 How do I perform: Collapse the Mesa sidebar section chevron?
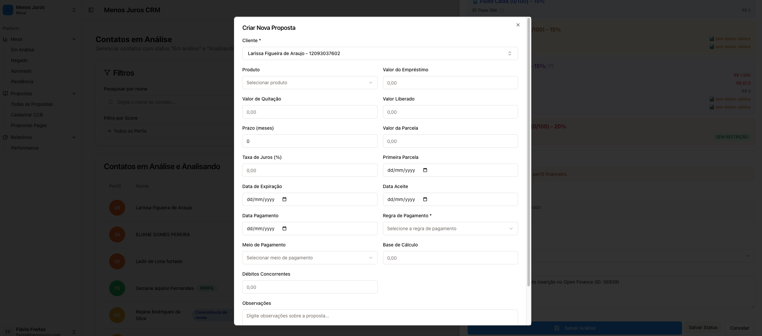pos(74,39)
